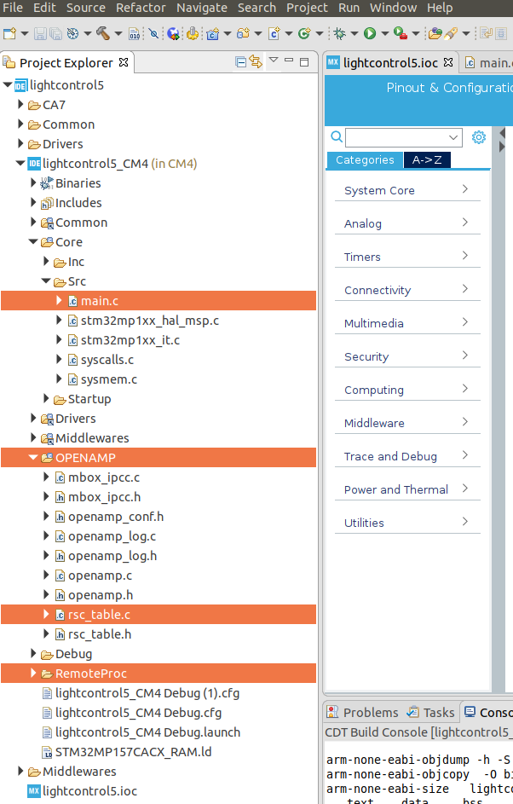This screenshot has width=513, height=804.
Task: Click the Run with red toolbox icon
Action: coord(401,34)
